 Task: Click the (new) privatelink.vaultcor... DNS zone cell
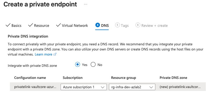180,87
